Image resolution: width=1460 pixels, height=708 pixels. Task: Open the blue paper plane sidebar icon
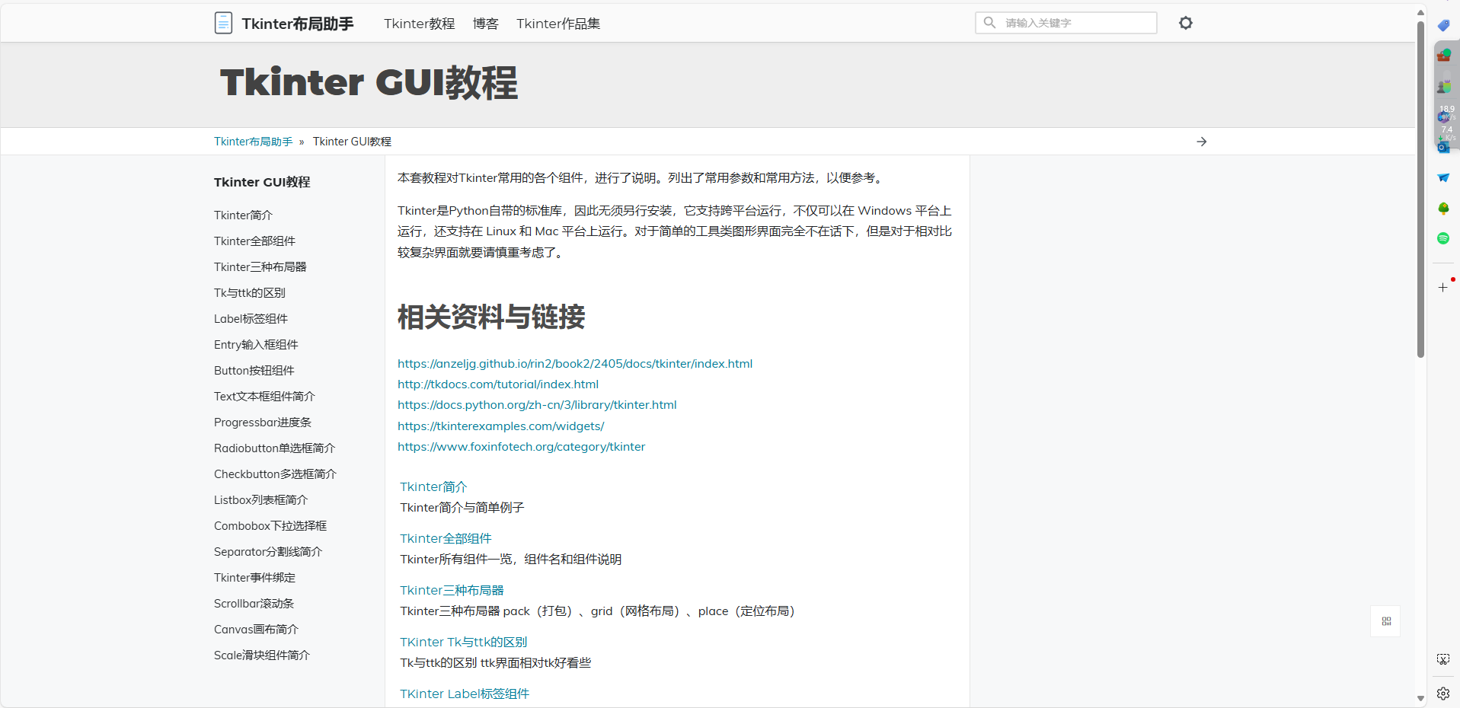[1443, 177]
